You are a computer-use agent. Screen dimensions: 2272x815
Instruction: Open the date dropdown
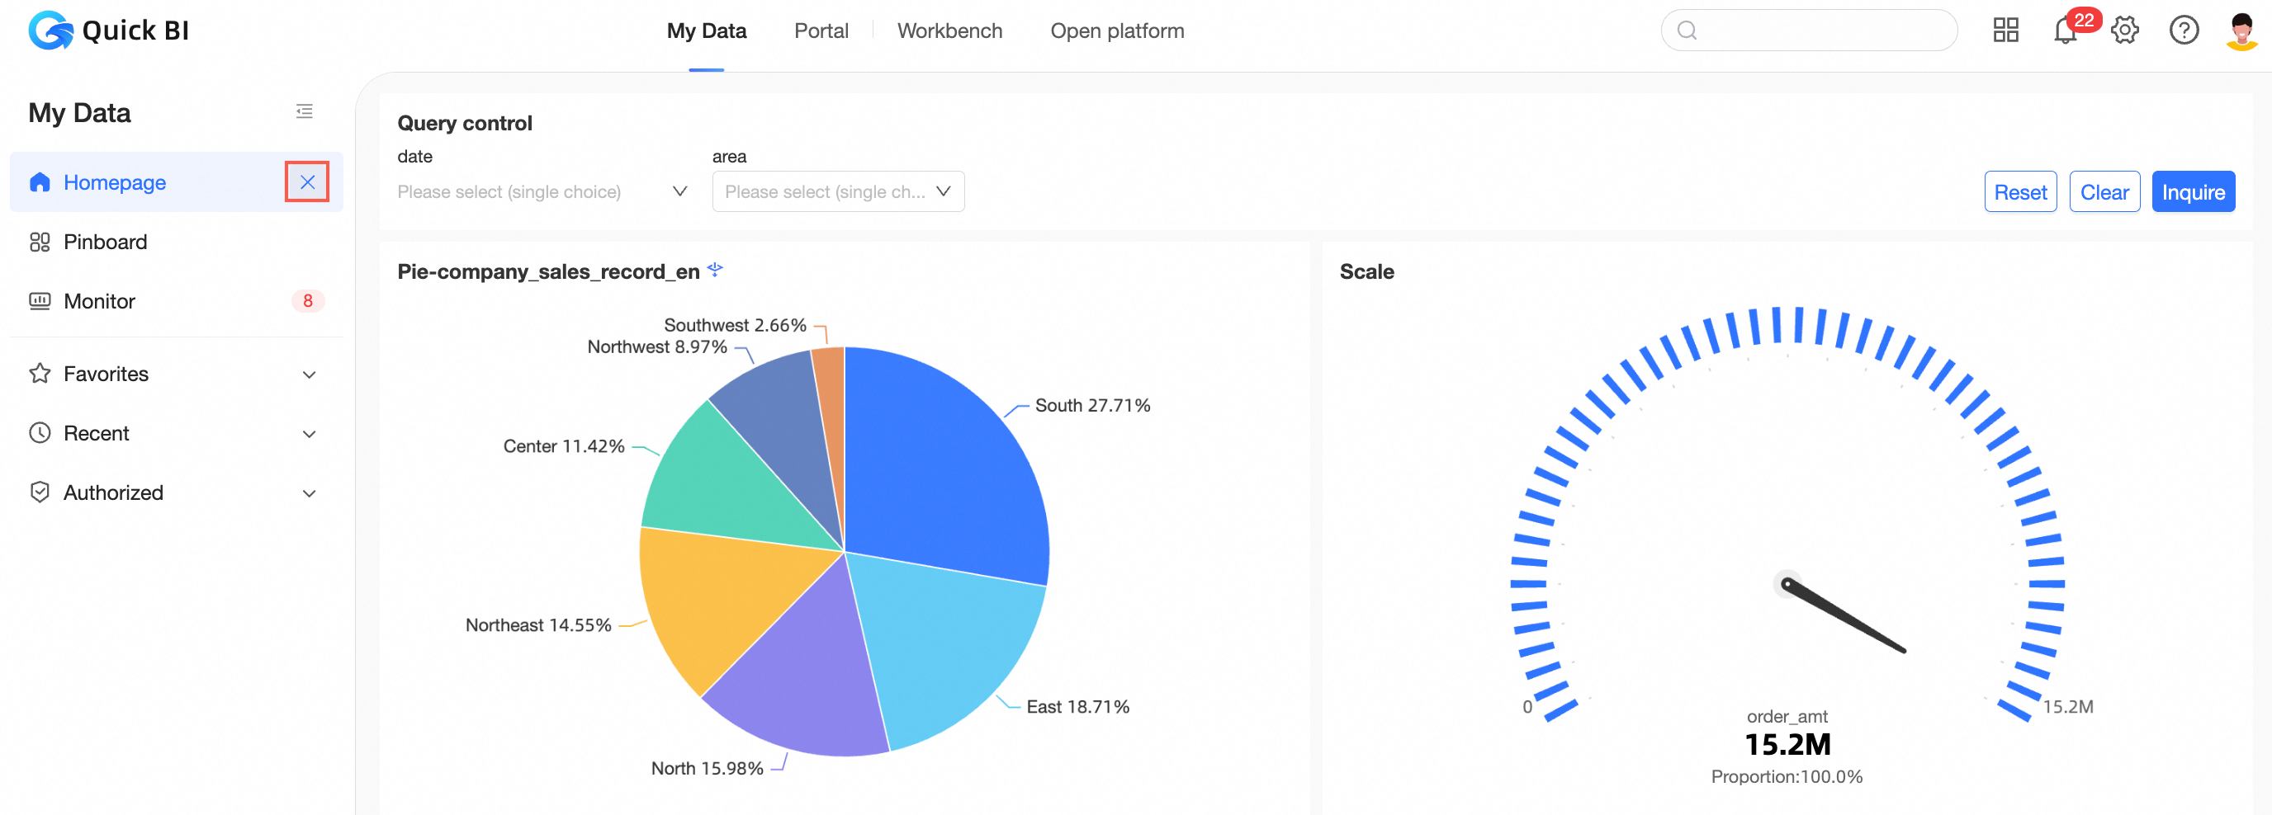(542, 192)
